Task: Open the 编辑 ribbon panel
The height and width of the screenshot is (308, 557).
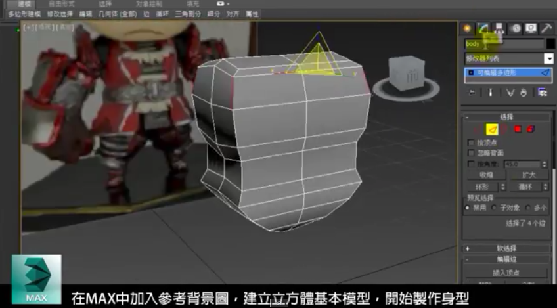Action: pyautogui.click(x=85, y=14)
